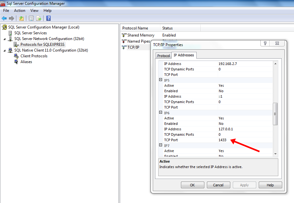Collapse the IP6 section
The image size is (294, 203).
click(x=160, y=112)
